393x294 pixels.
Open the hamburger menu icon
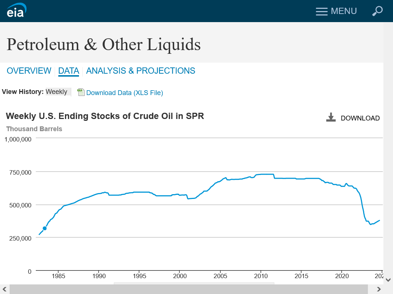pyautogui.click(x=321, y=11)
